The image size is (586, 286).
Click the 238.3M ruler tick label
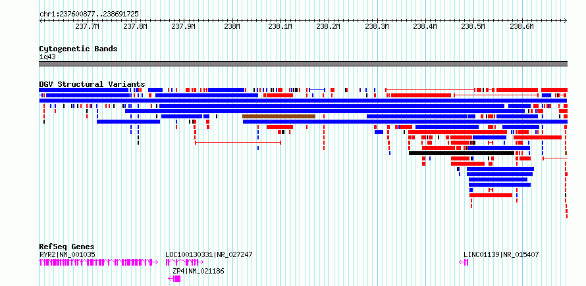coord(377,26)
